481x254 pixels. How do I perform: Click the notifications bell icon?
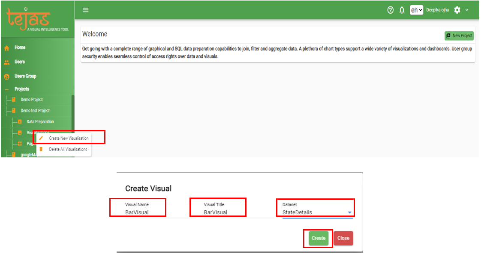coord(402,10)
